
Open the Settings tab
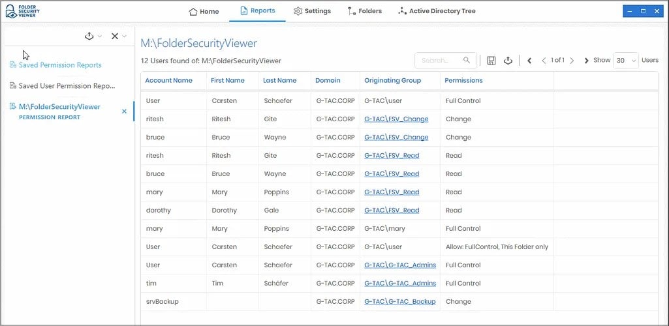[313, 11]
